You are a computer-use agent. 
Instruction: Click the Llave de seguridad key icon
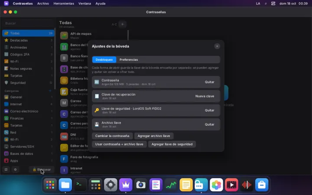coord(97,110)
